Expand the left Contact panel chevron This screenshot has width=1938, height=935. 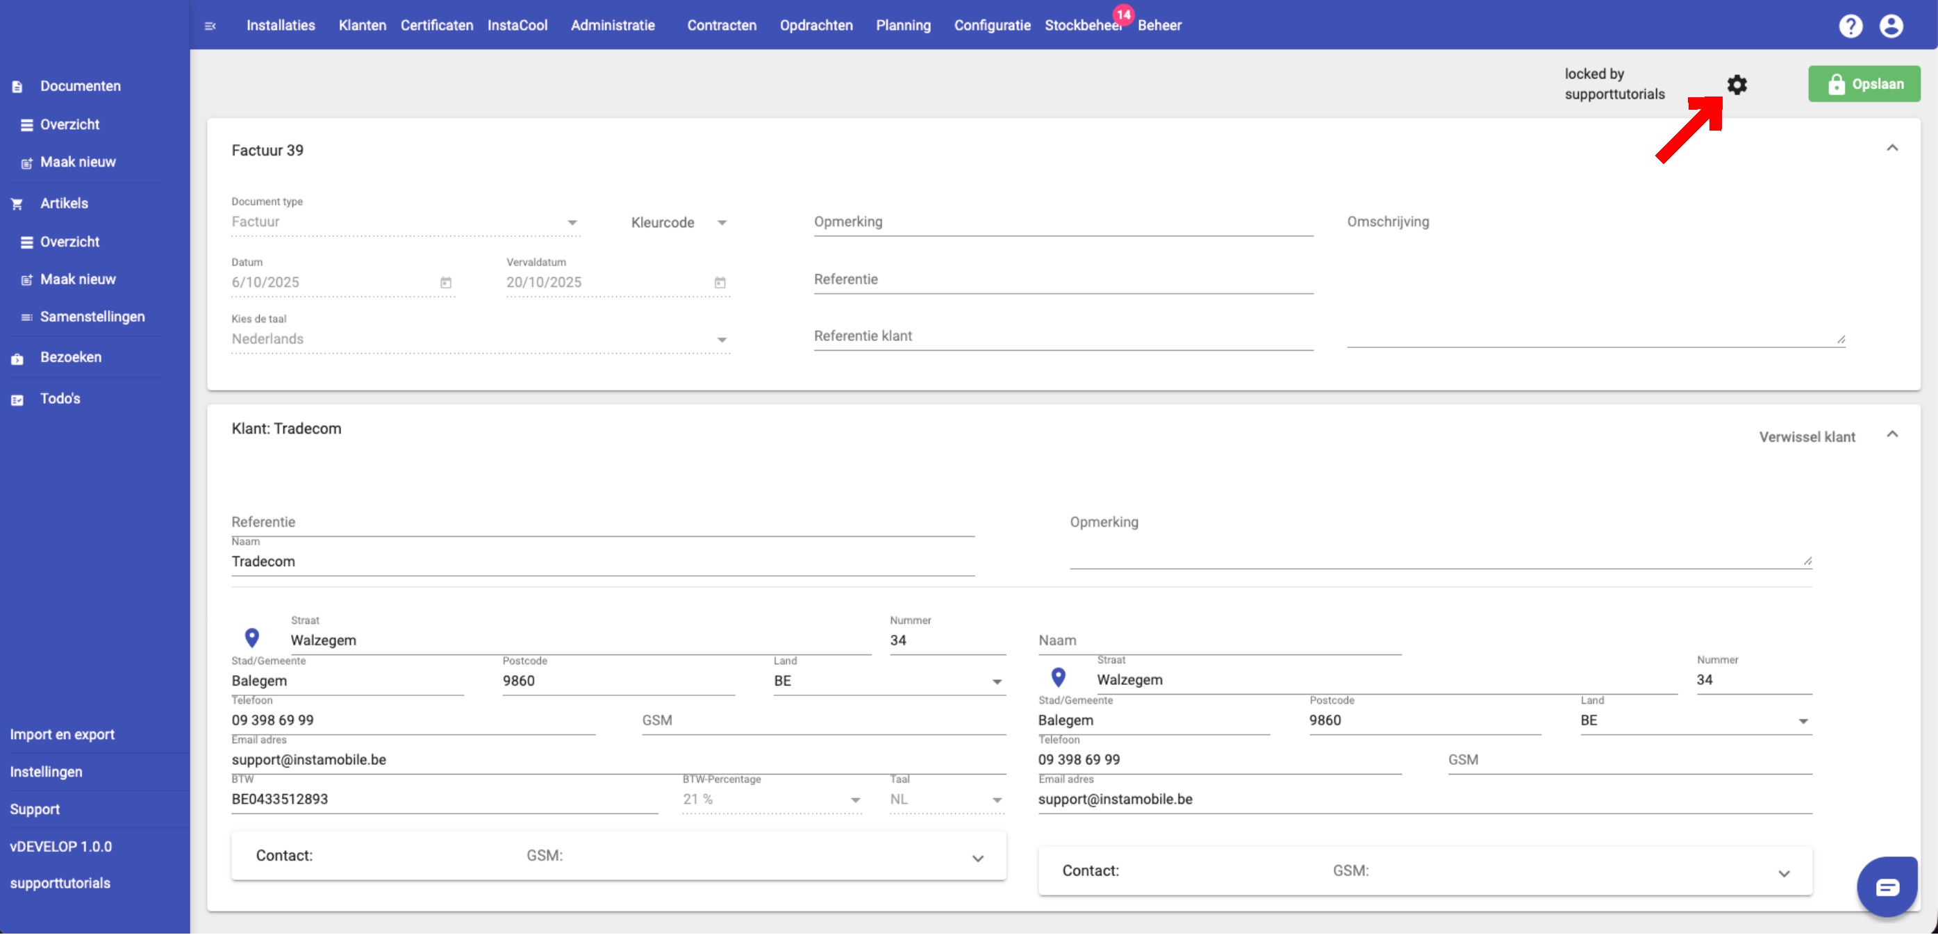(977, 859)
